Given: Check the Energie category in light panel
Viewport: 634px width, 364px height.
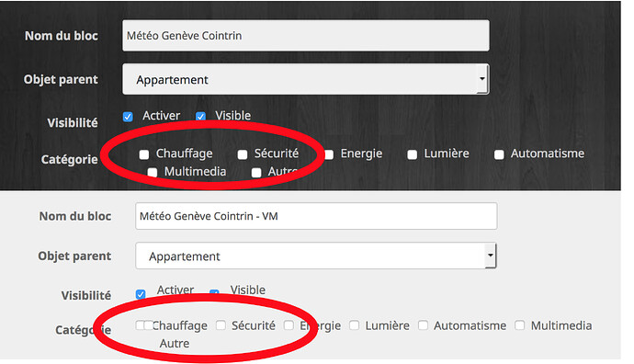Looking at the screenshot, I should click(x=289, y=325).
